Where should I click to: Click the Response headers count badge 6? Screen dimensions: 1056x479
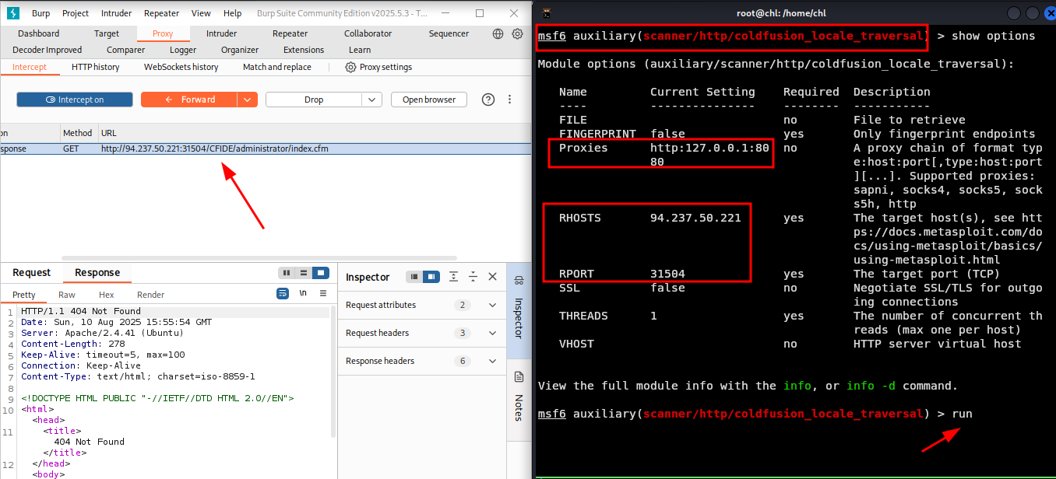tap(463, 361)
